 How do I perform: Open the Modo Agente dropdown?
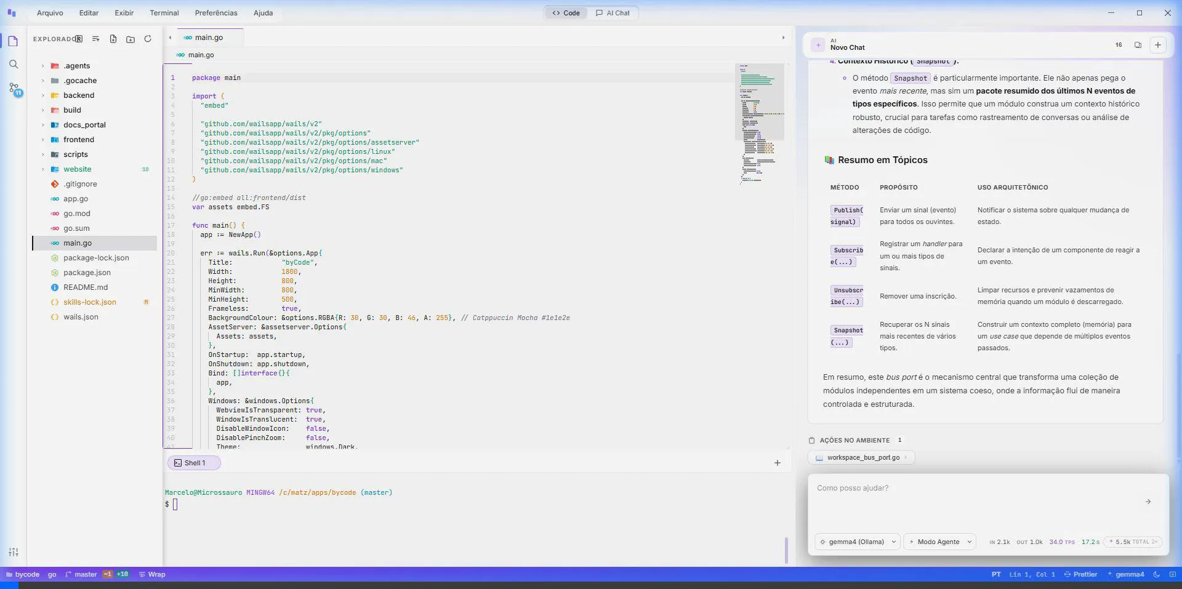939,542
